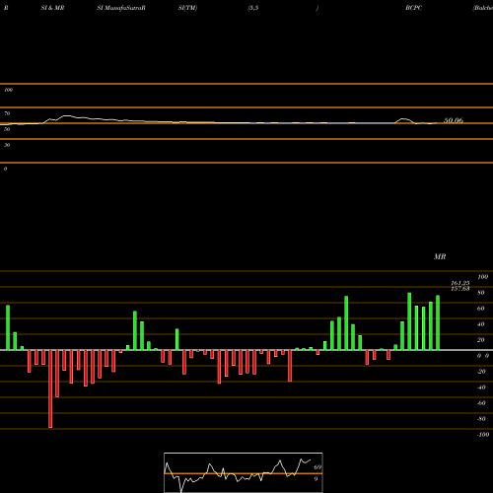Click the 80 label on MR axis

click(480, 293)
